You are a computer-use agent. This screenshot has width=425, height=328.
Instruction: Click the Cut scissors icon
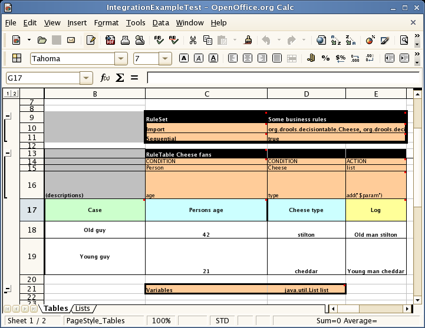click(192, 40)
